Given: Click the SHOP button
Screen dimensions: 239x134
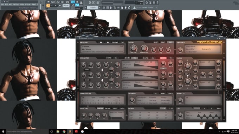Looking at the screenshot, I should (156, 42).
